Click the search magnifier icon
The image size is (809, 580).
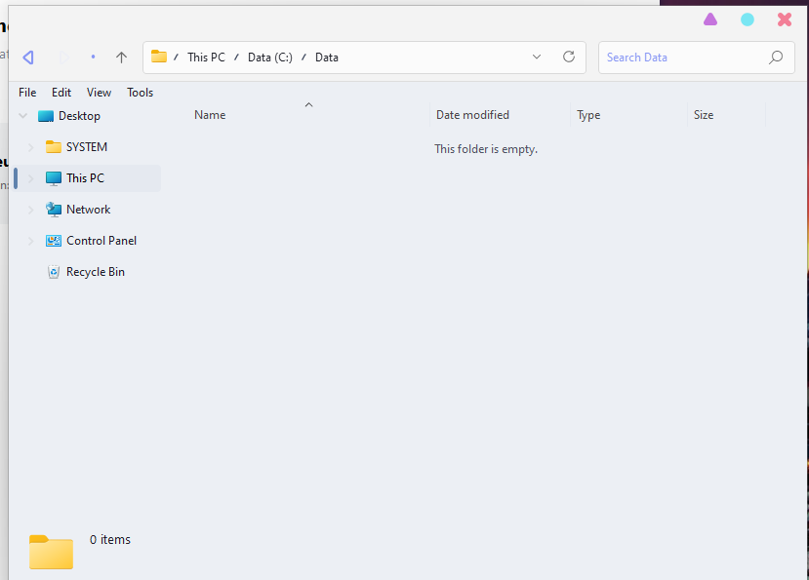(x=776, y=58)
